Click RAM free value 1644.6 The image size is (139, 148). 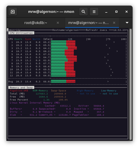[43, 97]
